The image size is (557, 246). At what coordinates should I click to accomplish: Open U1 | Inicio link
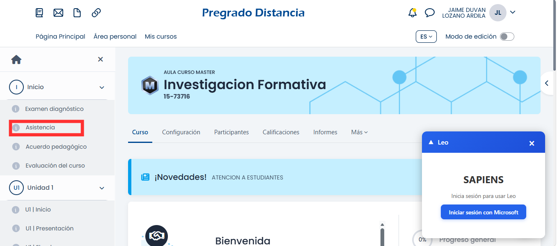tap(38, 210)
